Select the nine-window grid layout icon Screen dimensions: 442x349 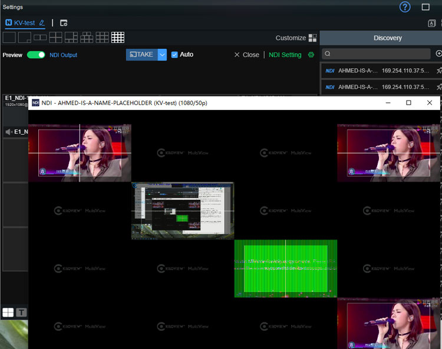(x=102, y=38)
